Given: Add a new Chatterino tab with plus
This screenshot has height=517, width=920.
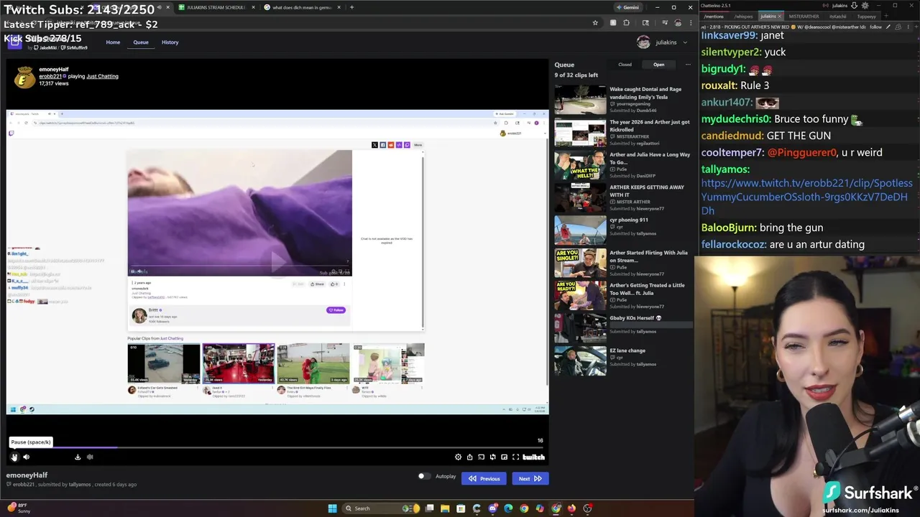Looking at the screenshot, I should 886,16.
